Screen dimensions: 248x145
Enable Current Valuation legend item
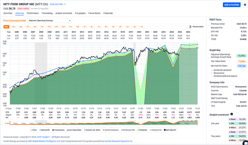(111, 130)
